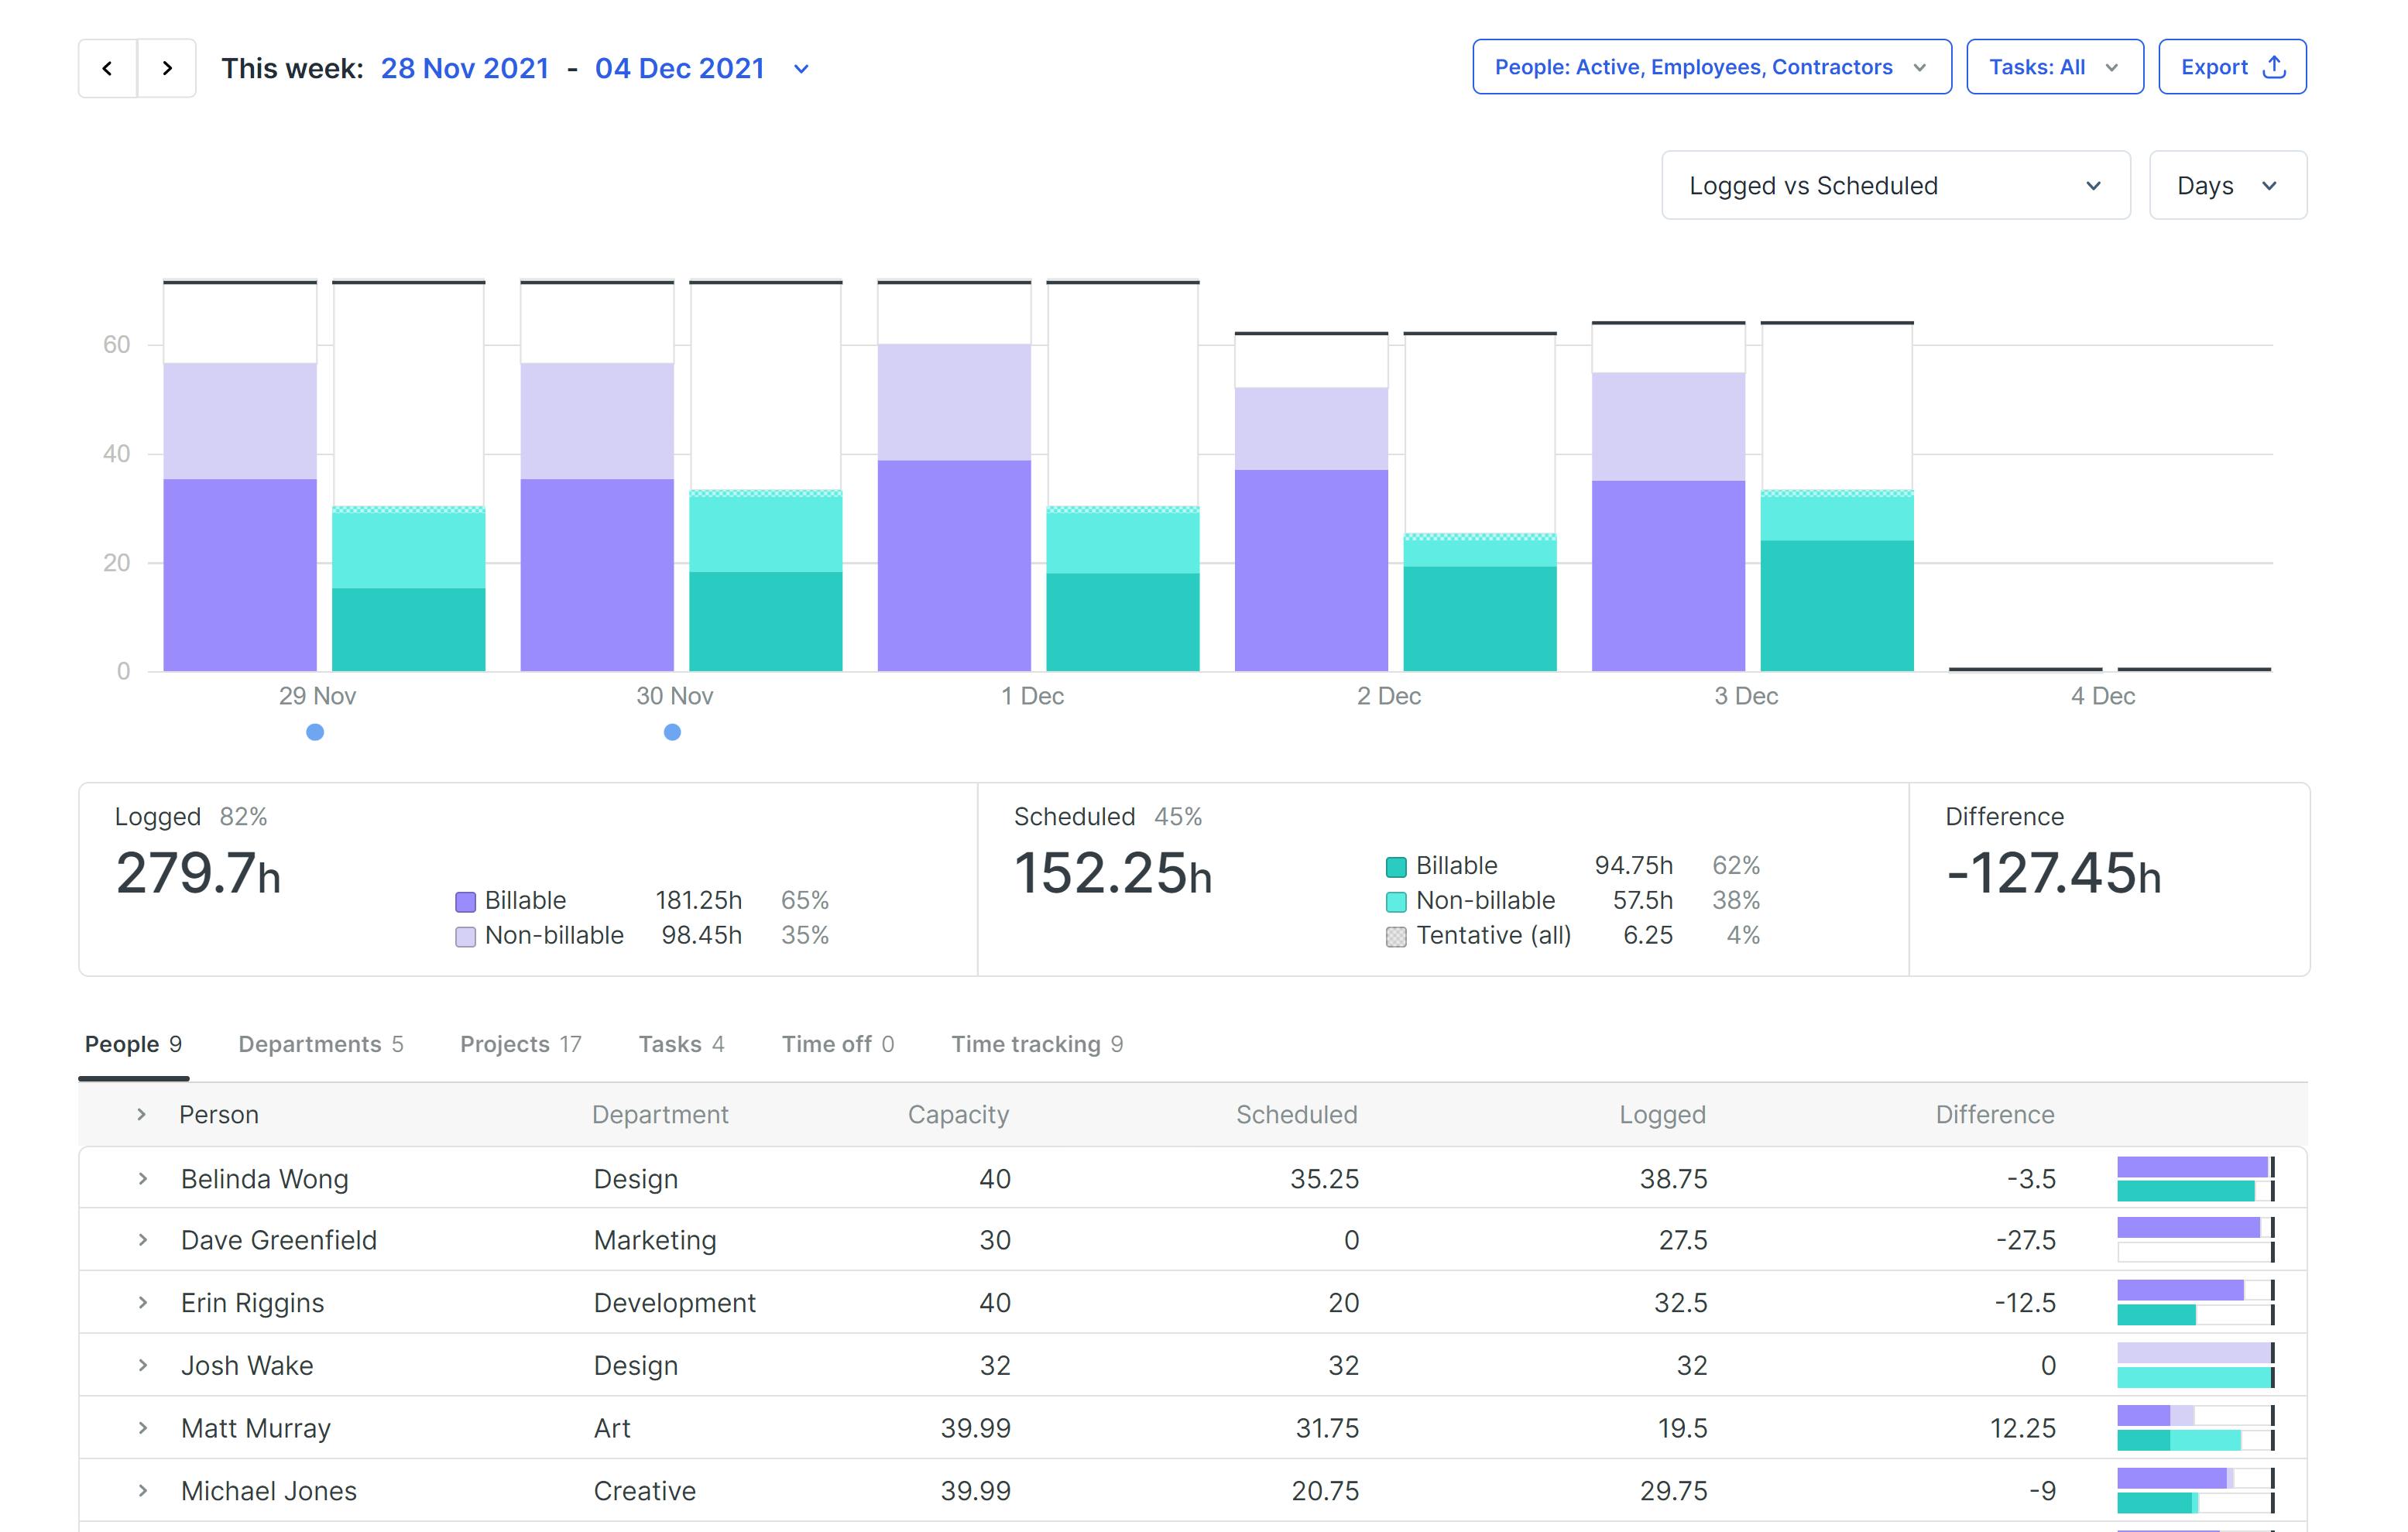
Task: Change Days grouping dropdown
Action: pos(2227,186)
